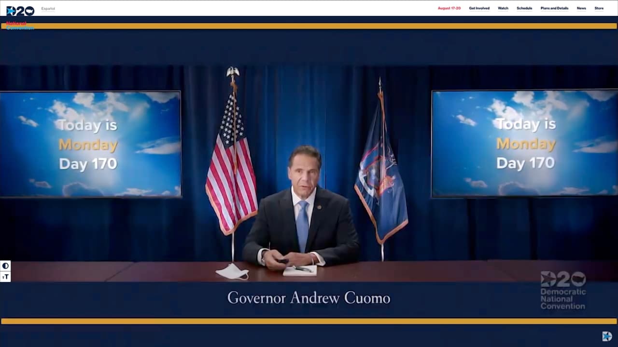The image size is (618, 347).
Task: Open the News section in the navigation
Action: [x=581, y=8]
